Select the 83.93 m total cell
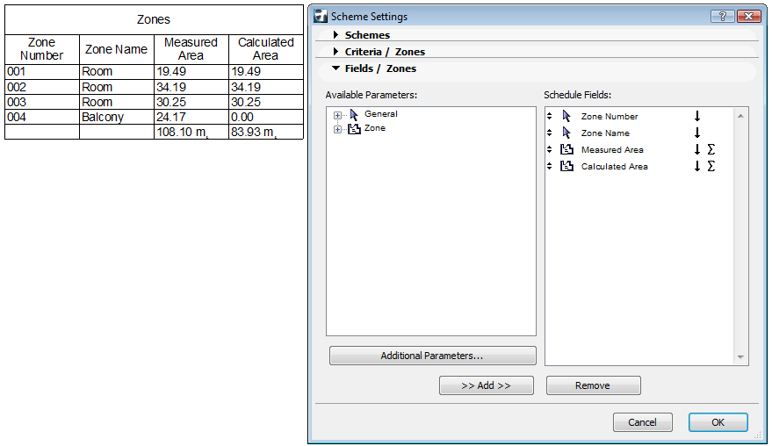 266,132
